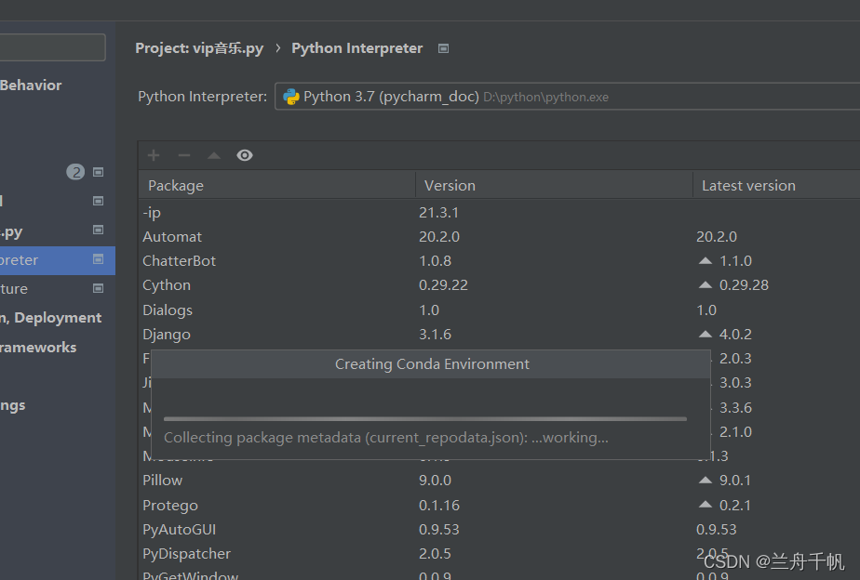Click the Project: vip音乐.py breadcrumb
Image resolution: width=860 pixels, height=580 pixels.
[199, 48]
